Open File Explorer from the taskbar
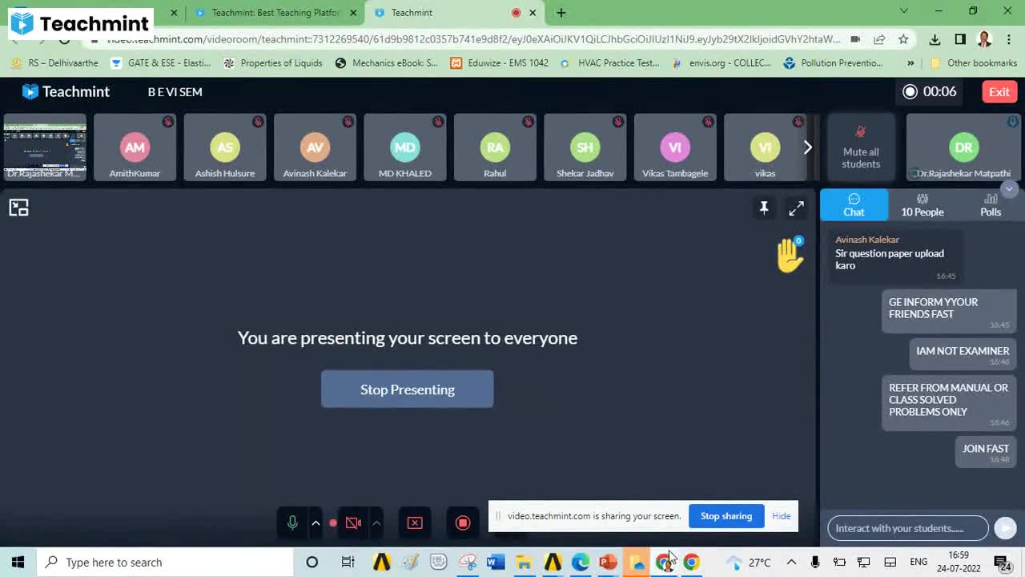 524,563
